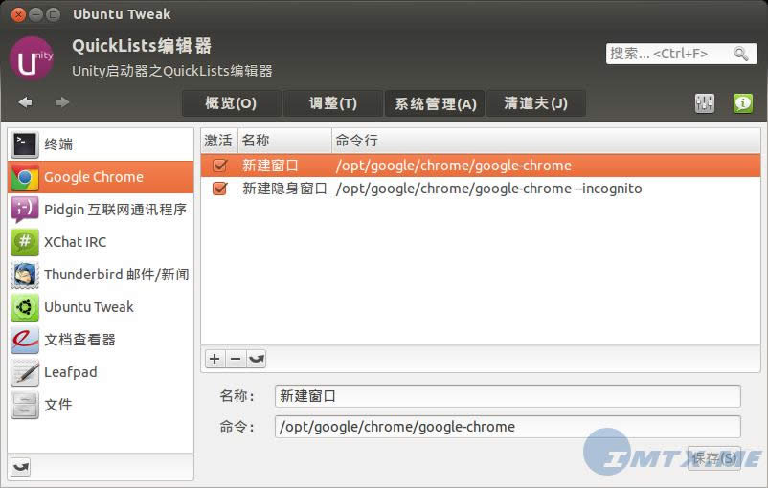Disable the 新建窗口 entry checkbox
Viewport: 768px width, 488px height.
point(220,166)
